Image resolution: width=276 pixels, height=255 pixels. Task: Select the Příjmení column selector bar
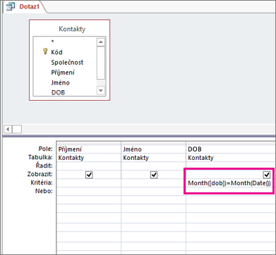89,143
